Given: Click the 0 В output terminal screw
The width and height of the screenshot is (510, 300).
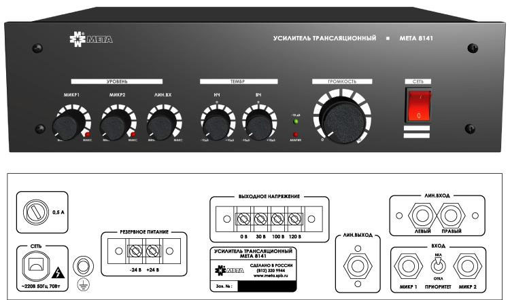Looking at the screenshot, I should click(243, 219).
